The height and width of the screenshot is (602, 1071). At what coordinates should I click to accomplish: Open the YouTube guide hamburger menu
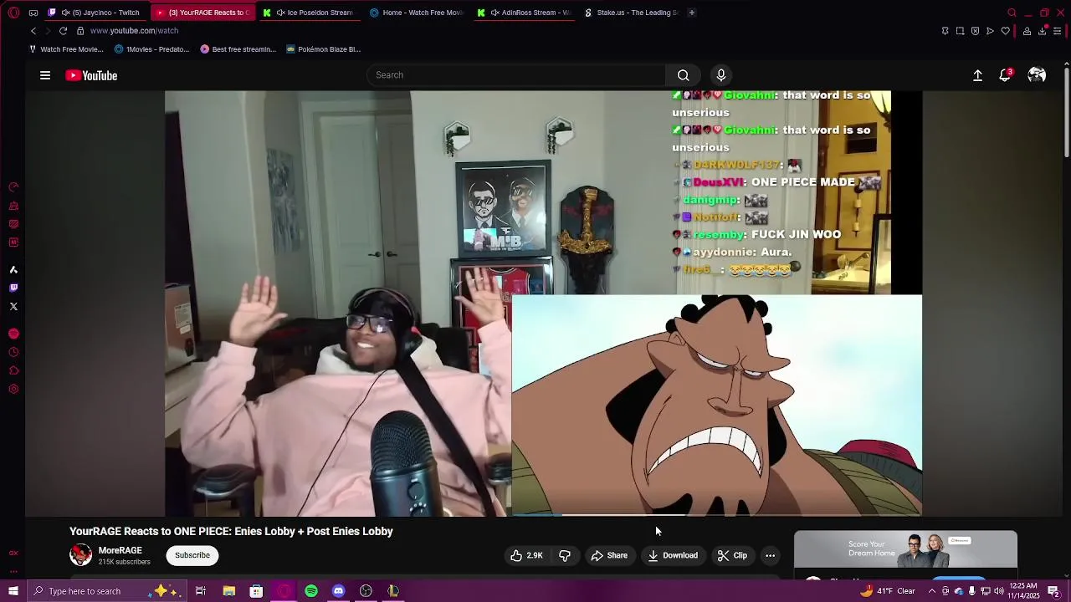45,75
